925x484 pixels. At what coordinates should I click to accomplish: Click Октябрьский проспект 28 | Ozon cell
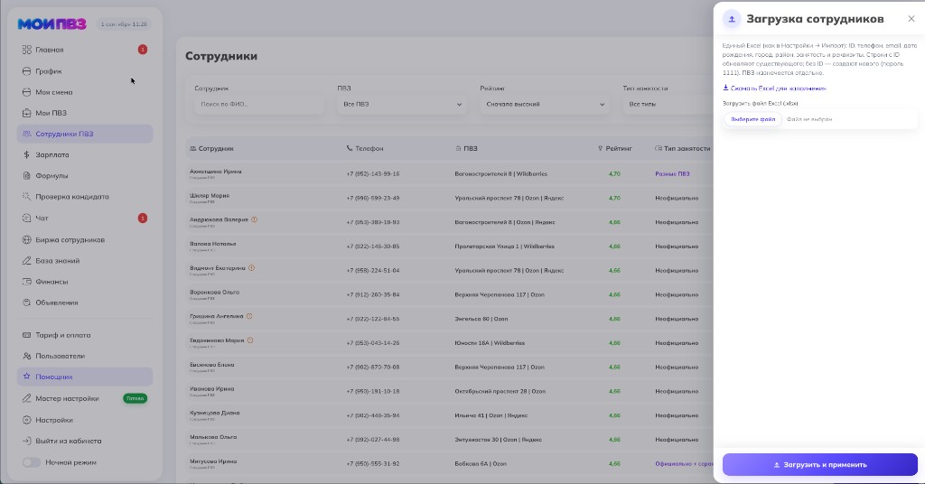500,392
